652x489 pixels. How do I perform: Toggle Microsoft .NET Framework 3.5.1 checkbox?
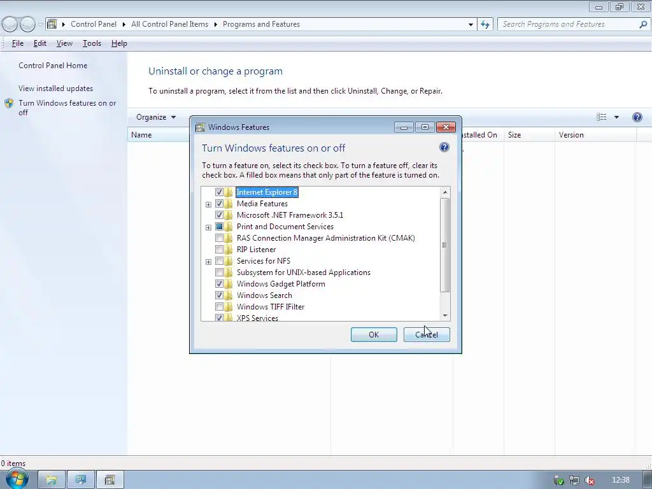click(x=219, y=215)
